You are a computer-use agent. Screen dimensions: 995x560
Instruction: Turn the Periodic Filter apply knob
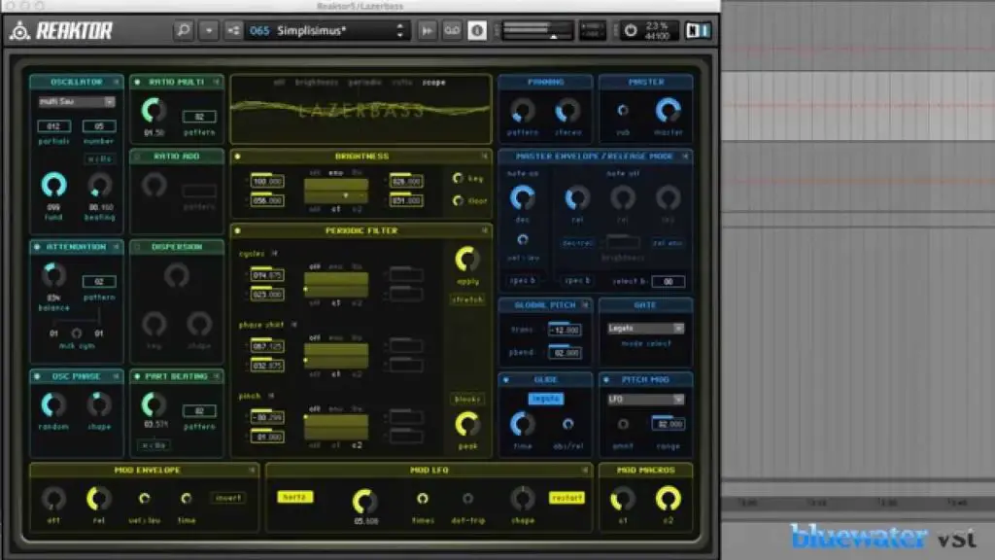pyautogui.click(x=467, y=259)
